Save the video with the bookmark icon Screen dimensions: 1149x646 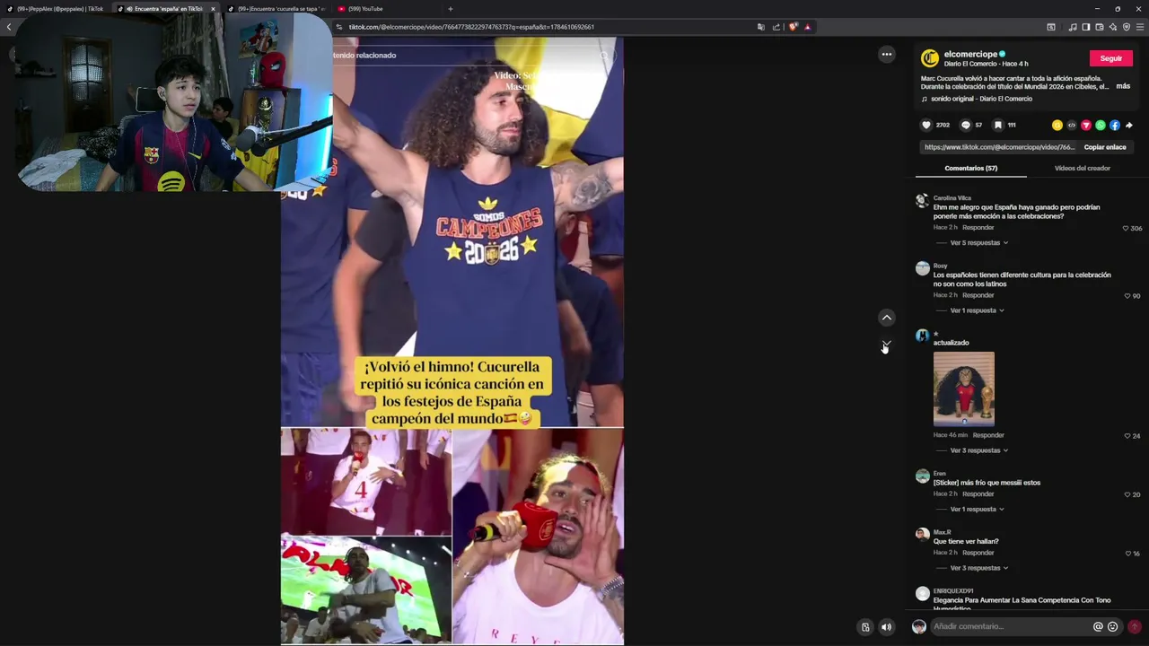pyautogui.click(x=997, y=125)
